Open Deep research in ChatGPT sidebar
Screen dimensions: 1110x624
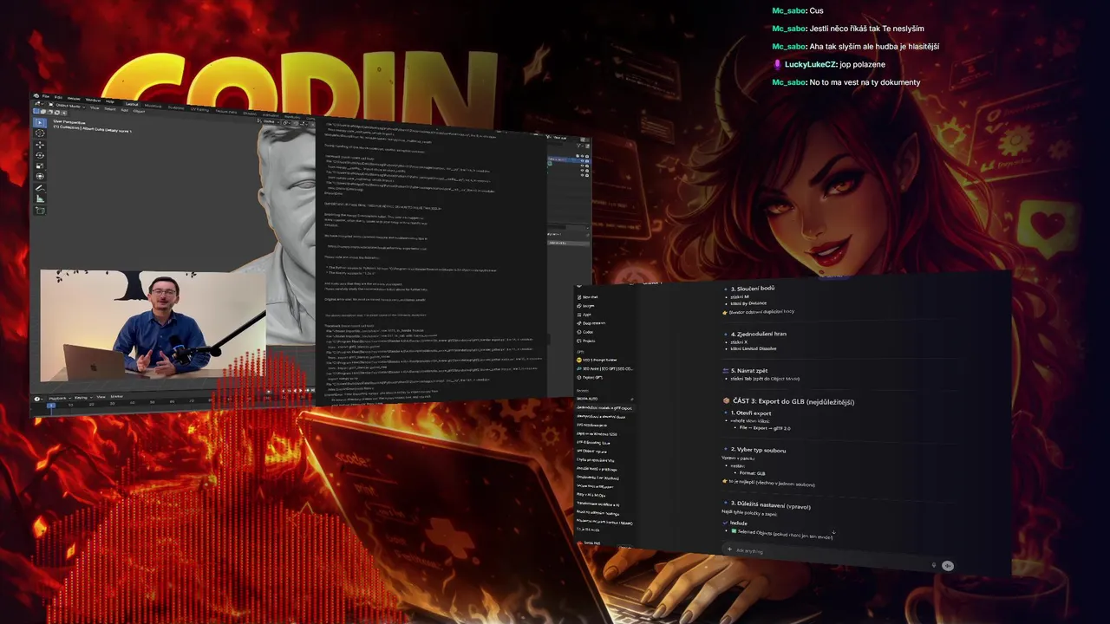pos(592,323)
